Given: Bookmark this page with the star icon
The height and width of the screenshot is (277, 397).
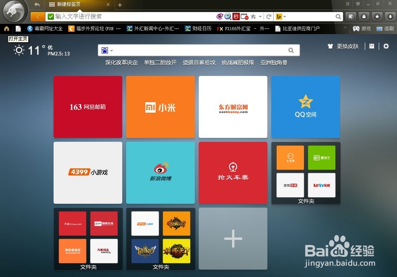Looking at the screenshot, I should (x=253, y=17).
